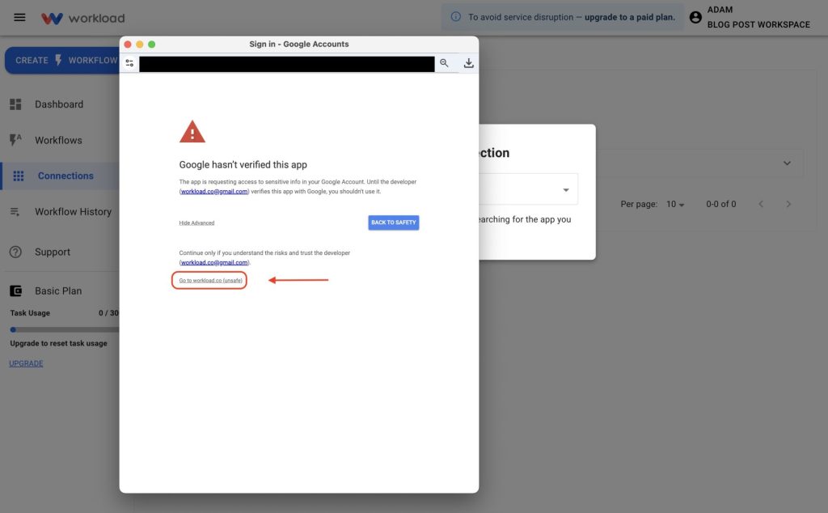Open Adam Blog Post Workspace account menu

[750, 18]
